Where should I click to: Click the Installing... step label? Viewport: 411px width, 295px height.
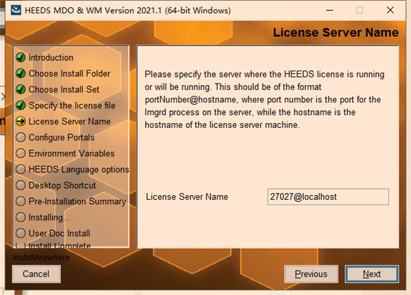pyautogui.click(x=49, y=218)
